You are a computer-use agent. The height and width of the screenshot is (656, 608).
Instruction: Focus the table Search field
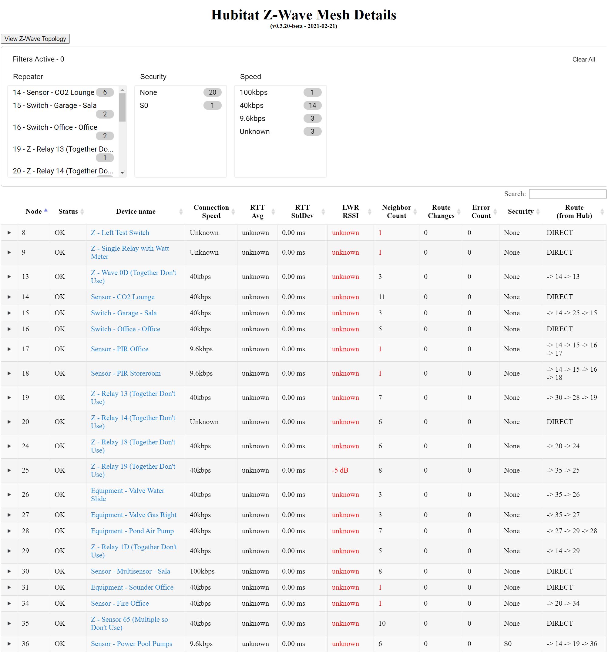pos(567,194)
